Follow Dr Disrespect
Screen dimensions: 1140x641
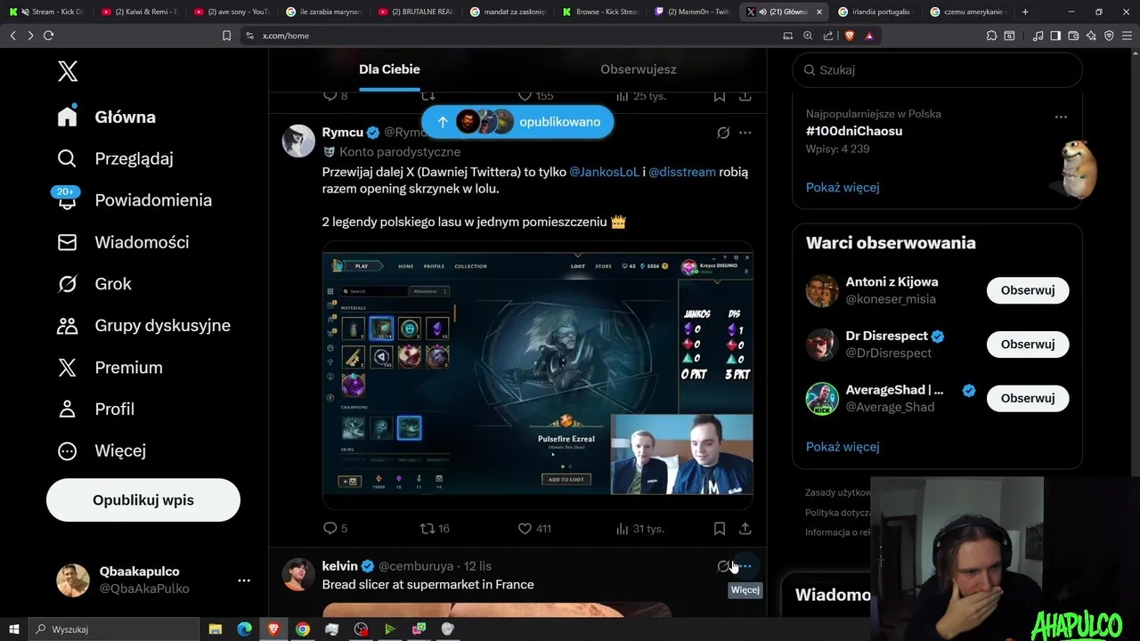[x=1028, y=345]
